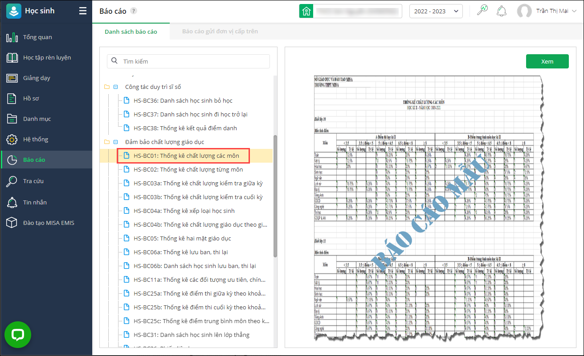The height and width of the screenshot is (356, 584).
Task: Open the Danh mục folder section
Action: click(x=46, y=119)
